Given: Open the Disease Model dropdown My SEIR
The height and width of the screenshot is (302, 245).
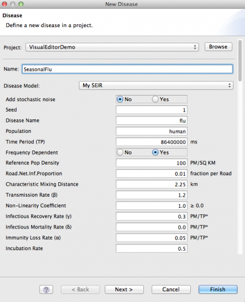Looking at the screenshot, I should point(156,86).
